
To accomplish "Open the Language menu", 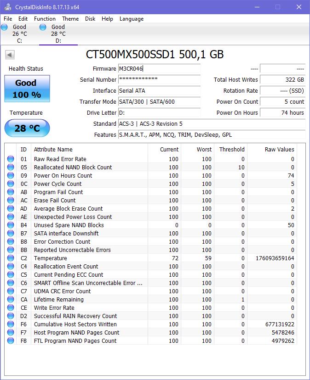I will pos(132,19).
